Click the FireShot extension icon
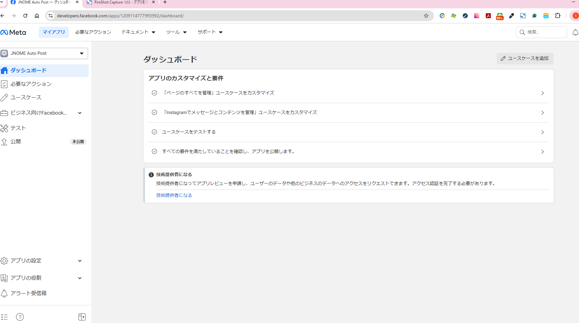 tap(523, 15)
